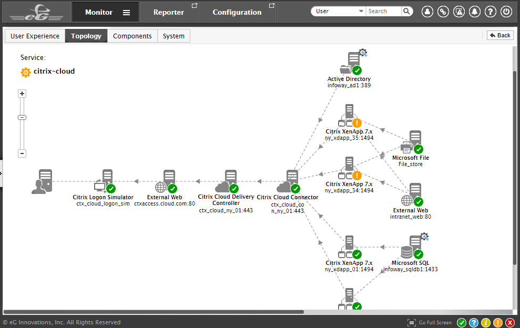The width and height of the screenshot is (520, 328).
Task: Click the horizontal scrollbar thumb
Action: click(153, 312)
